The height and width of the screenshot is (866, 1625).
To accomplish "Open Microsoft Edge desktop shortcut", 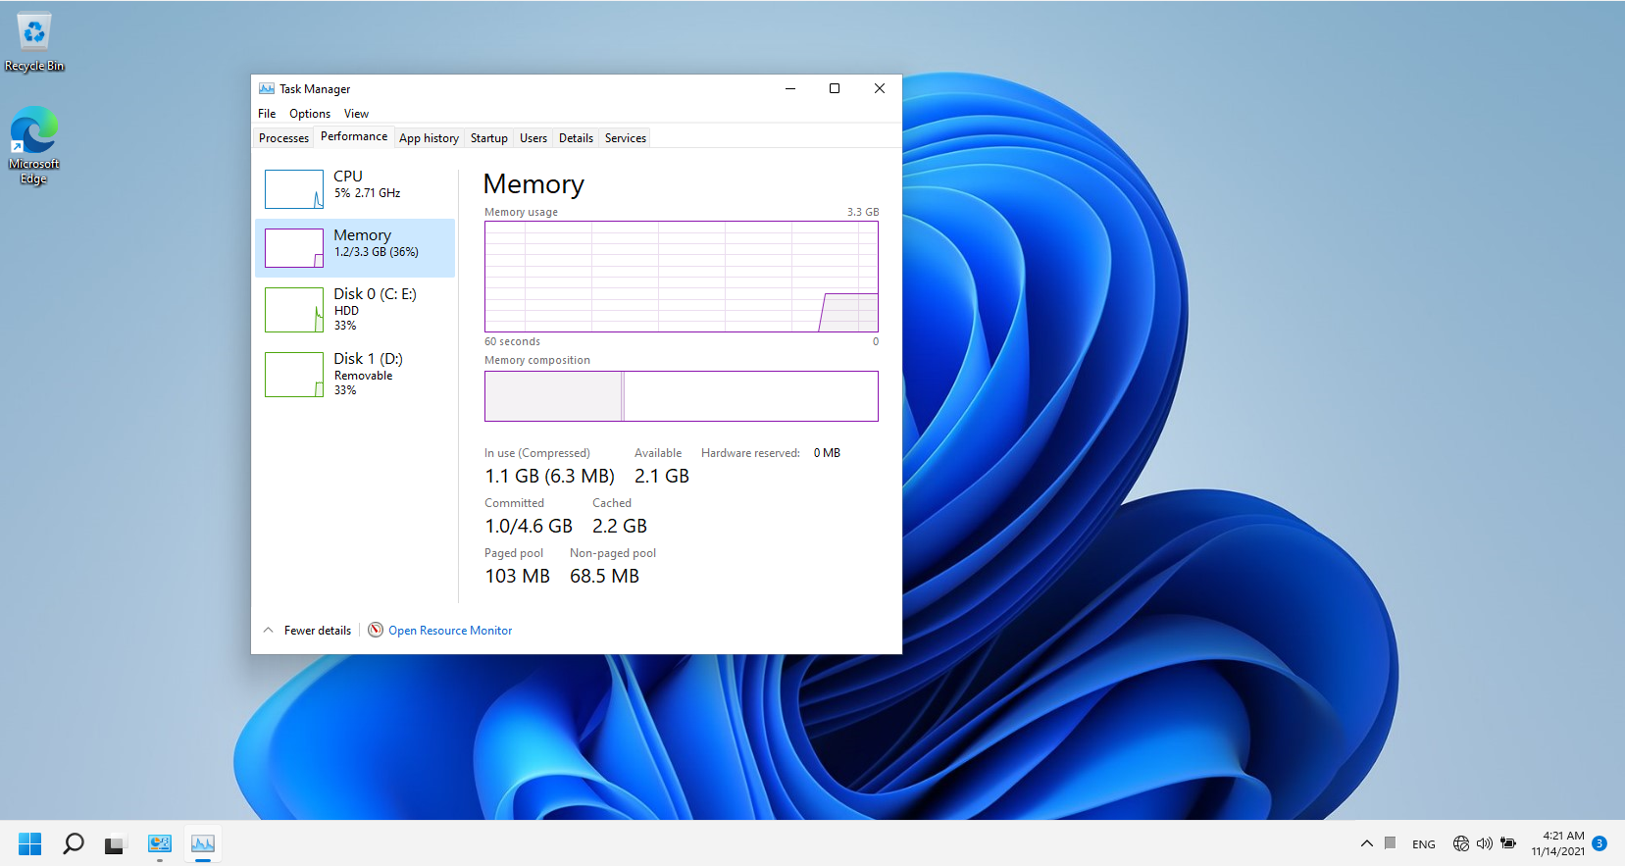I will tap(34, 144).
